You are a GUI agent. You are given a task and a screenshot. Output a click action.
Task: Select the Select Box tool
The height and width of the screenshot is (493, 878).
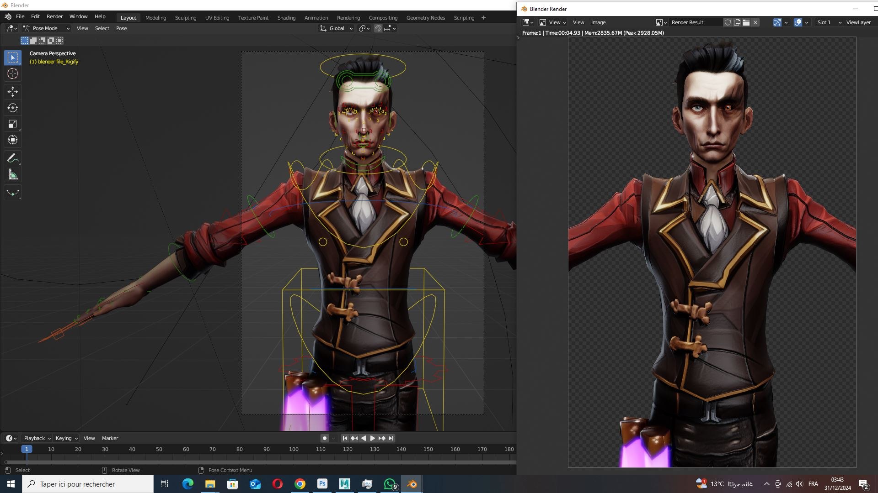click(x=13, y=58)
